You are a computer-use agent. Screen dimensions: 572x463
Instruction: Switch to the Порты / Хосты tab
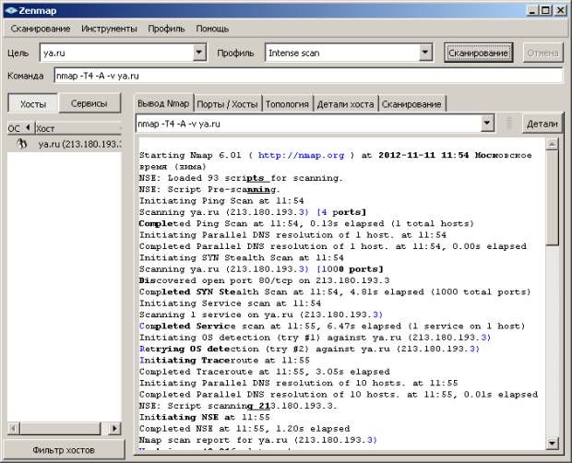(x=227, y=104)
